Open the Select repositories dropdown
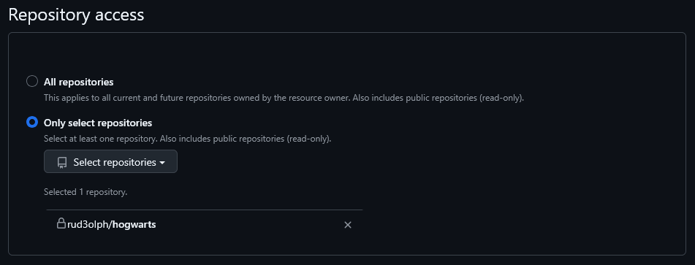695x265 pixels. click(110, 161)
